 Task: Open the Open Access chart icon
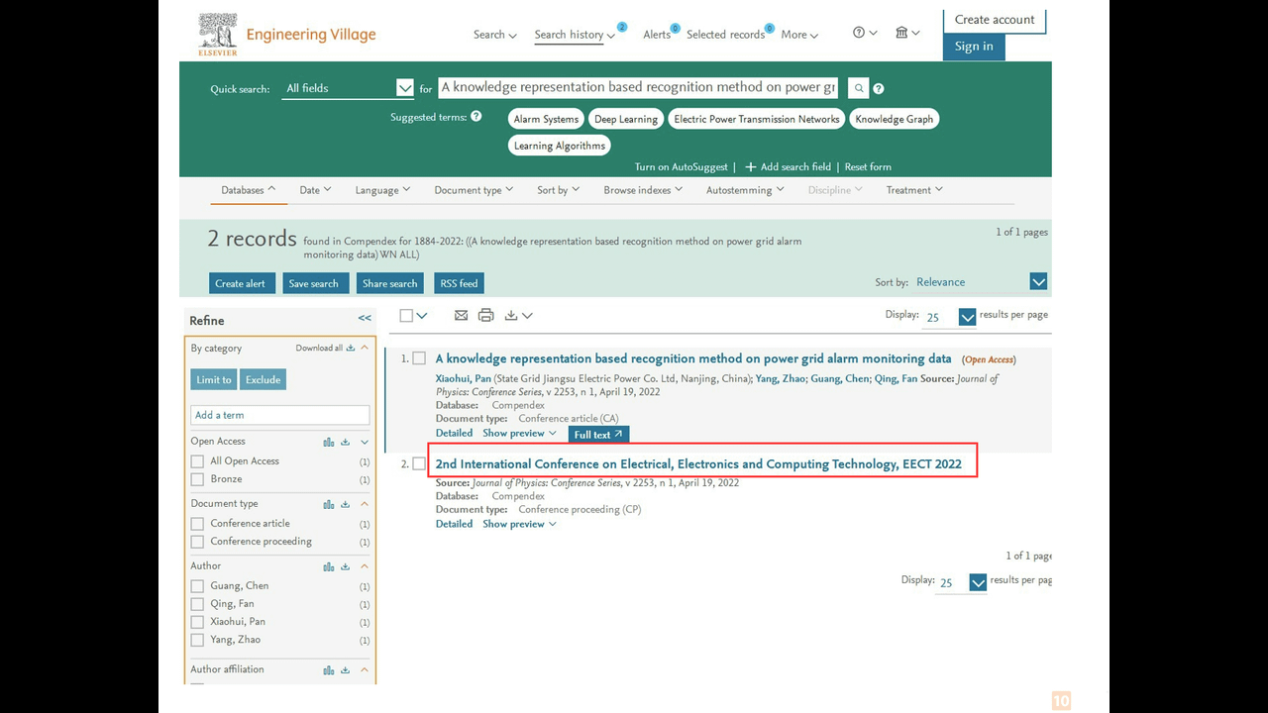click(x=329, y=442)
